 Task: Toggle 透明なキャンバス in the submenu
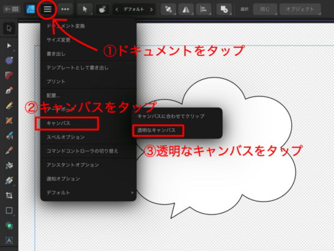pos(177,130)
